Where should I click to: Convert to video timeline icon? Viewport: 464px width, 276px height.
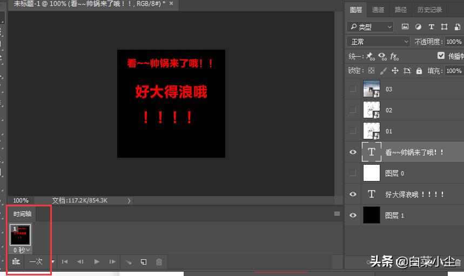[16, 262]
